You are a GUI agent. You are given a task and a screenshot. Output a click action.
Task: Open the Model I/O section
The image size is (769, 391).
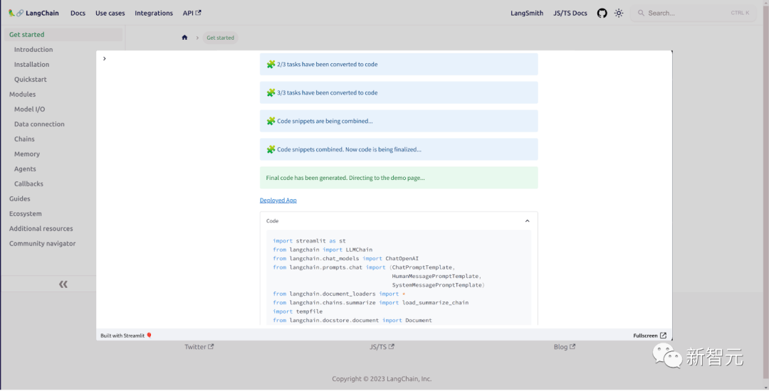click(x=29, y=109)
